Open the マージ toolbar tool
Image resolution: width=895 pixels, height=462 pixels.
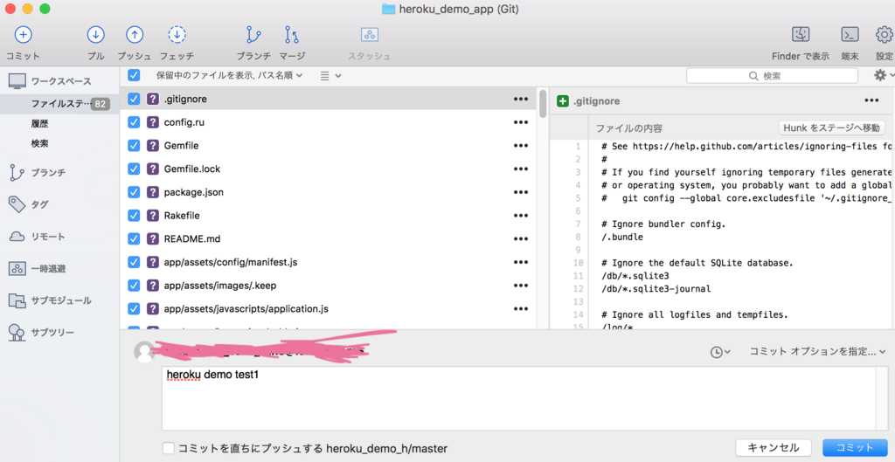pos(292,35)
